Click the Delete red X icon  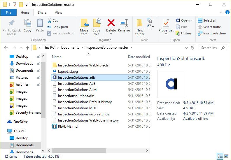(x=111, y=23)
